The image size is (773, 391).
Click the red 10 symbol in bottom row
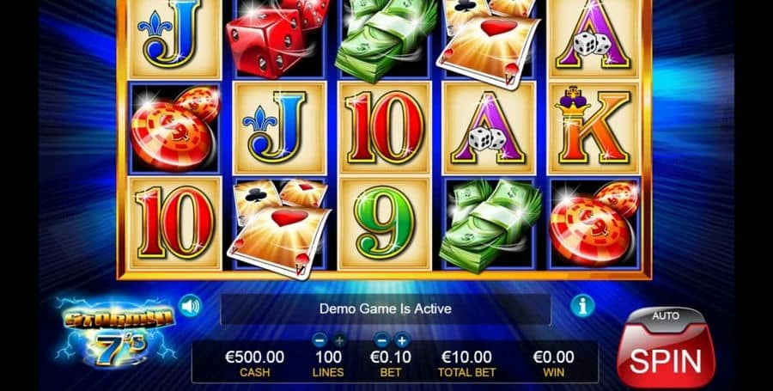(x=175, y=223)
